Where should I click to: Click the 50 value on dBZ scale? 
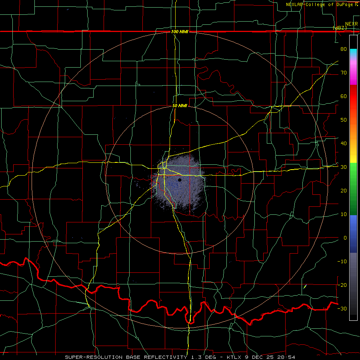[x=344, y=120]
